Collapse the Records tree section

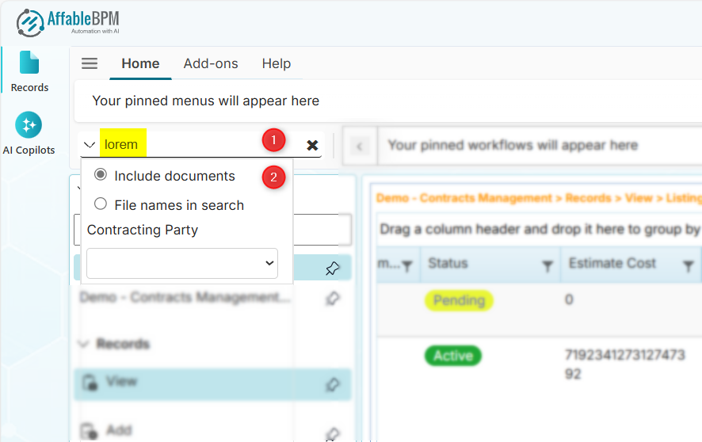click(x=83, y=344)
